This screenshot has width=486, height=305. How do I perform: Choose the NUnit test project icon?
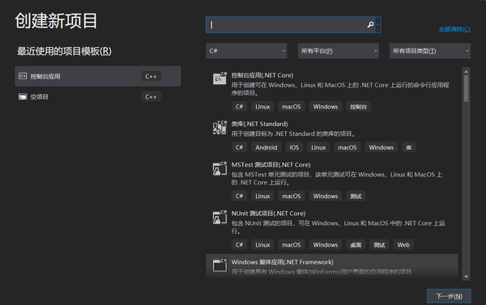pos(220,217)
